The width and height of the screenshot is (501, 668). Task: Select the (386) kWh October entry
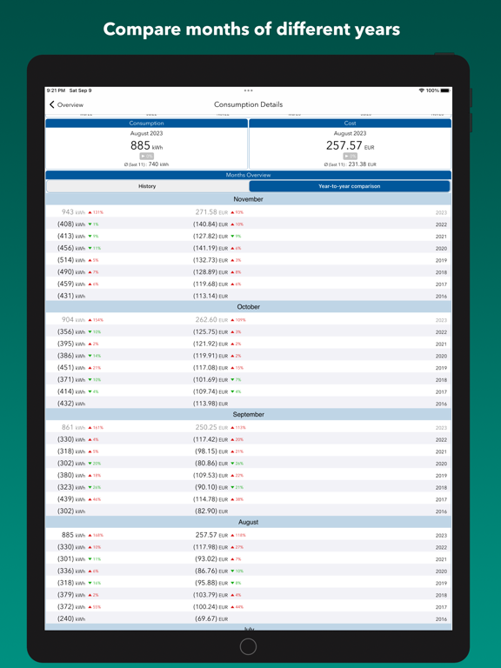pos(71,355)
